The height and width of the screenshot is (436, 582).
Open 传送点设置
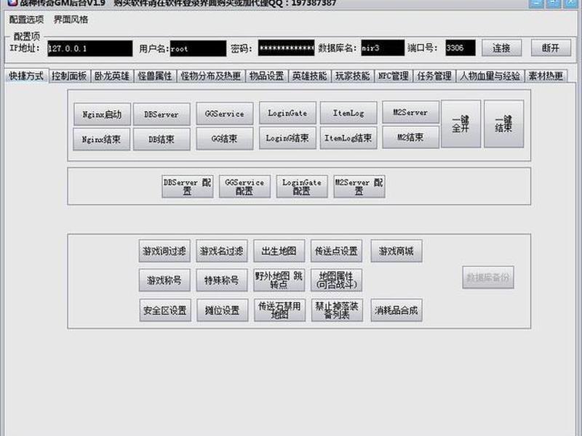click(336, 251)
